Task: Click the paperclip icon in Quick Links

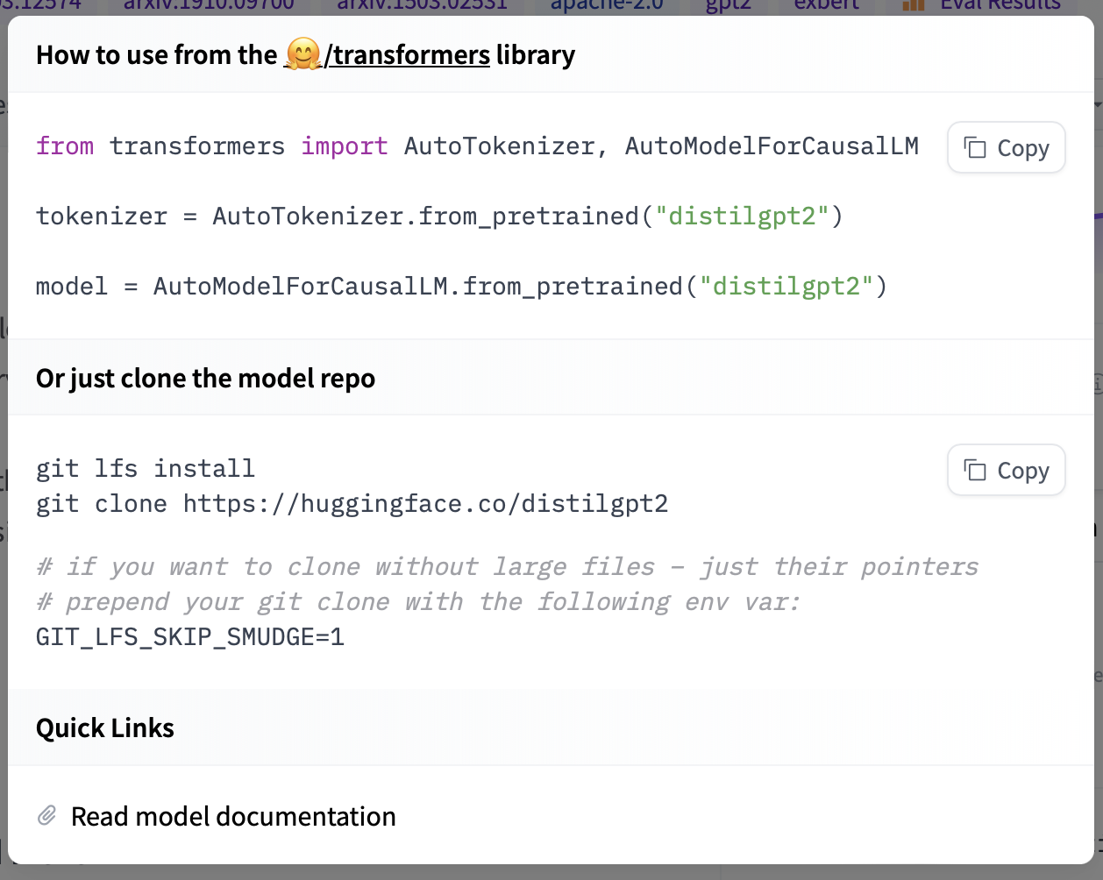Action: (x=47, y=816)
